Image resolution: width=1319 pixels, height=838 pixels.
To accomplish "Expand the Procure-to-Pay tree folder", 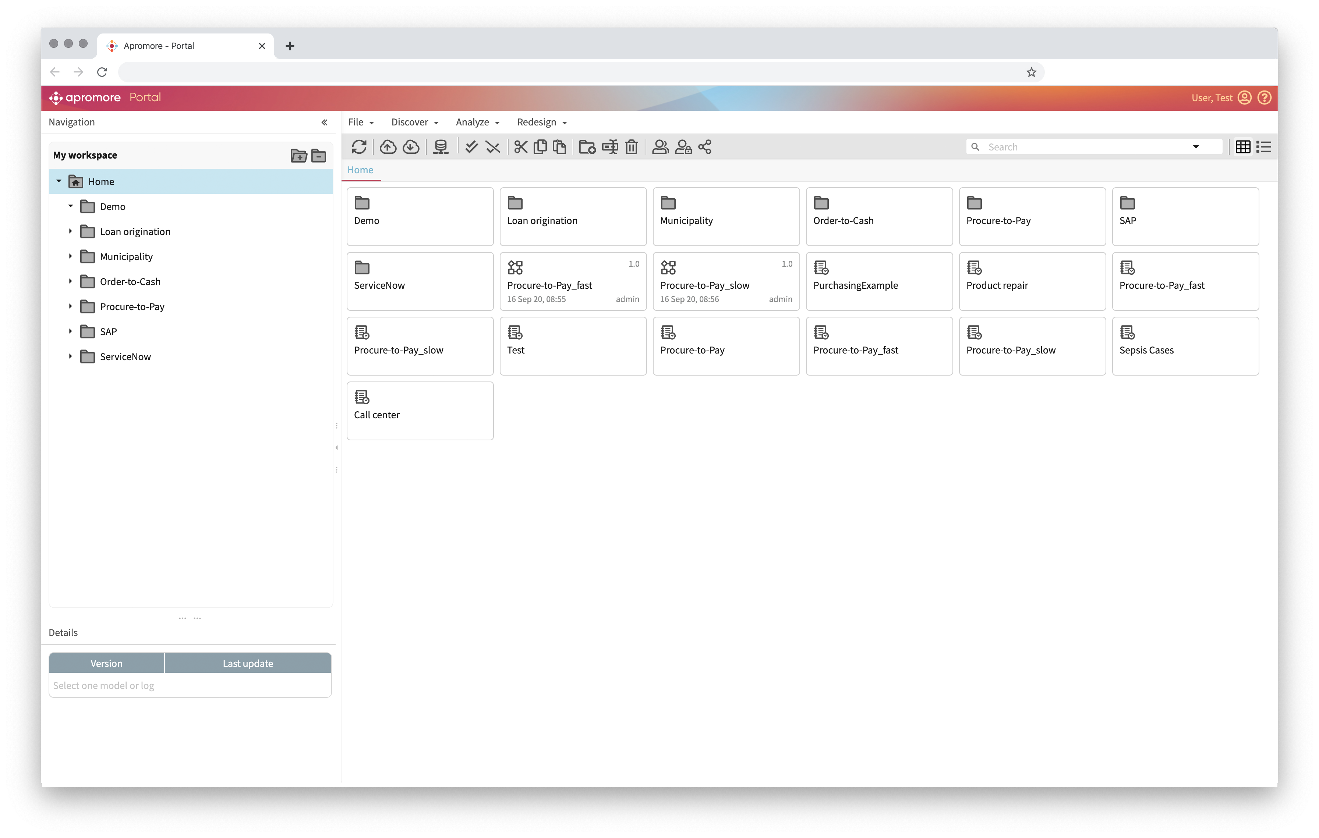I will click(x=70, y=306).
